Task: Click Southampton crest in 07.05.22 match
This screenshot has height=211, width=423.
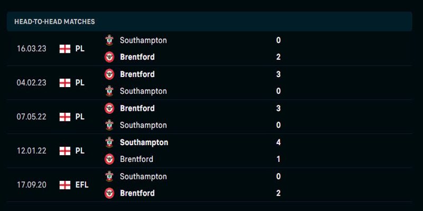Action: [x=109, y=125]
